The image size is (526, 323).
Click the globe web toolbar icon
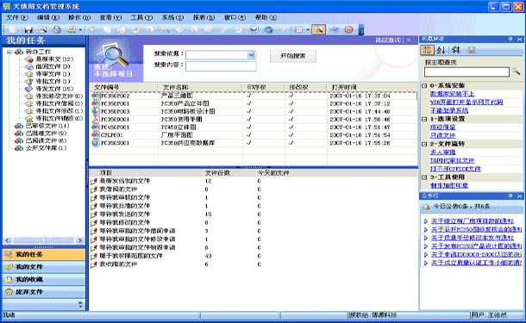point(268,30)
